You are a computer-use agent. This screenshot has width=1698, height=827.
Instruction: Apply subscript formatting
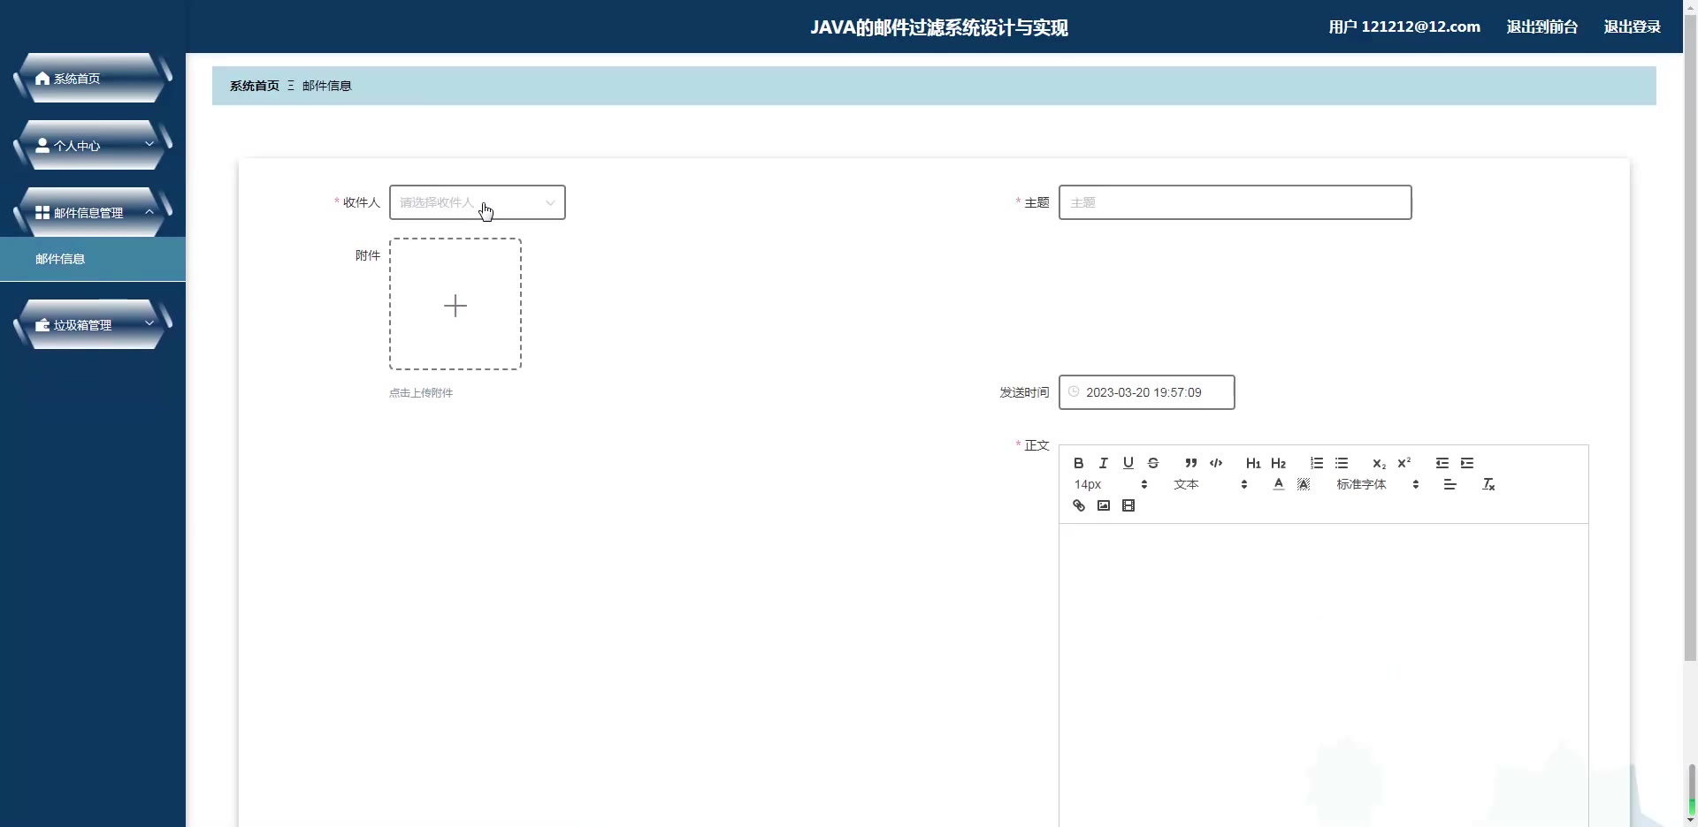pyautogui.click(x=1379, y=463)
